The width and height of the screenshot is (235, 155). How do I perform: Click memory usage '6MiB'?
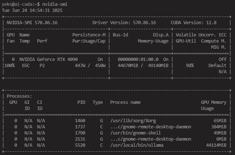point(221,139)
